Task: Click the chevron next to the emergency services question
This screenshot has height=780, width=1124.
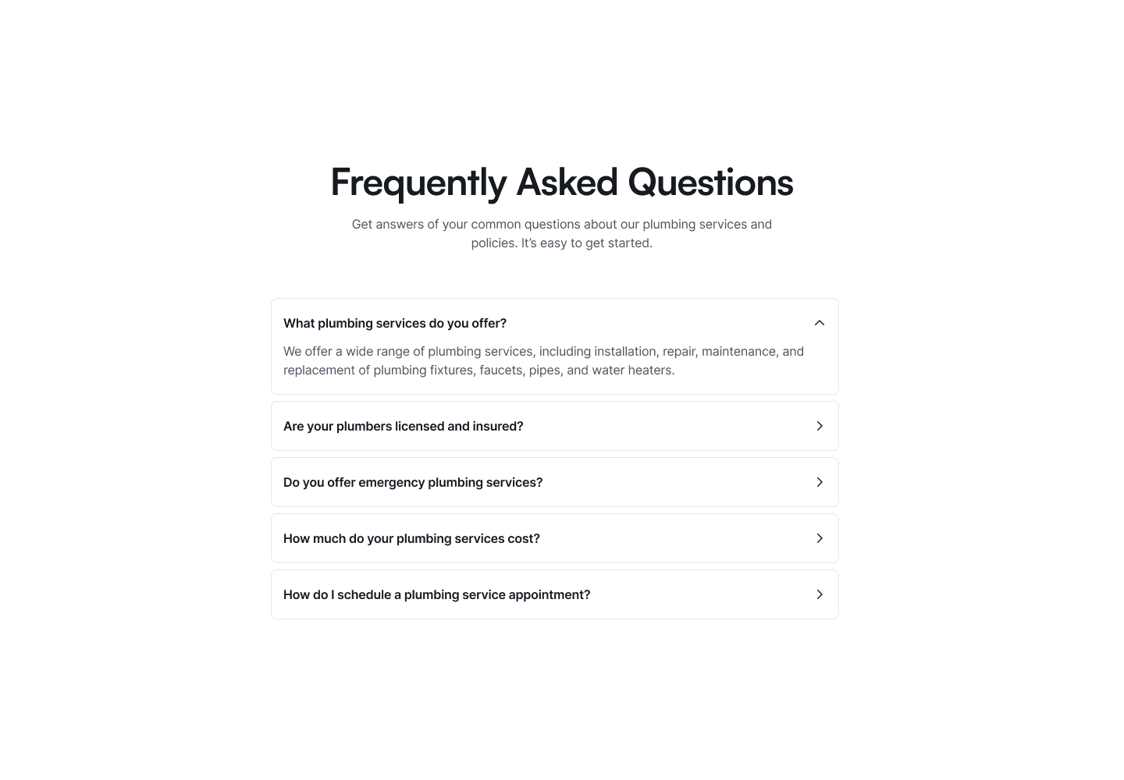Action: pyautogui.click(x=820, y=482)
